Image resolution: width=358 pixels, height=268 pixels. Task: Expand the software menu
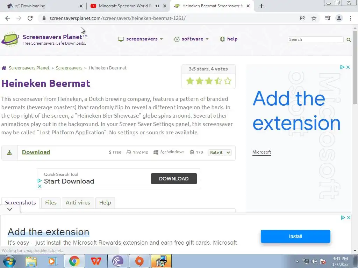coord(191,39)
